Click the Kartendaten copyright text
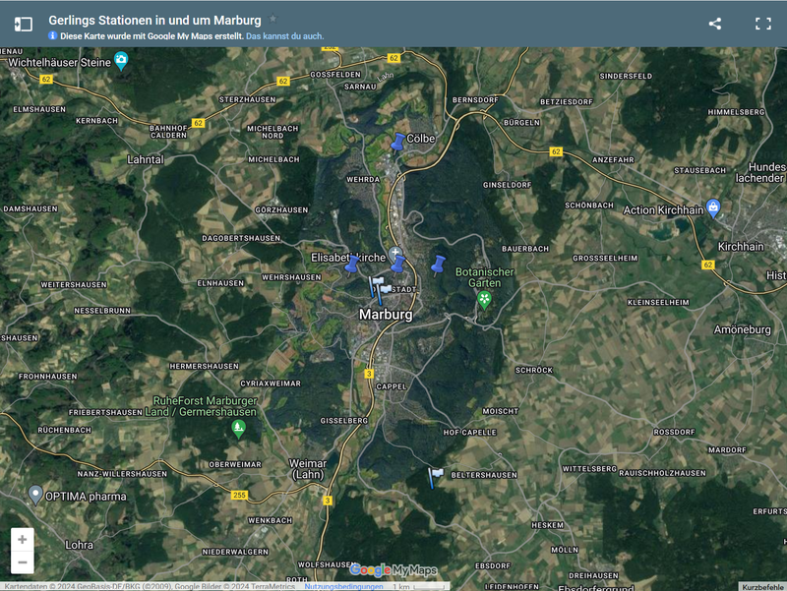Image resolution: width=787 pixels, height=591 pixels. [x=150, y=586]
